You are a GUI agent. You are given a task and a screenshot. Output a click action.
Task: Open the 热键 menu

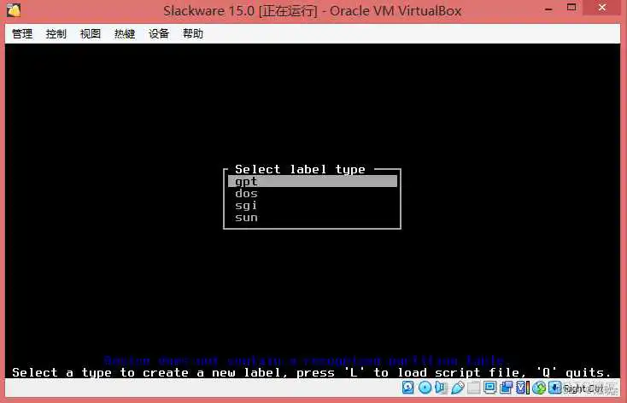(125, 33)
